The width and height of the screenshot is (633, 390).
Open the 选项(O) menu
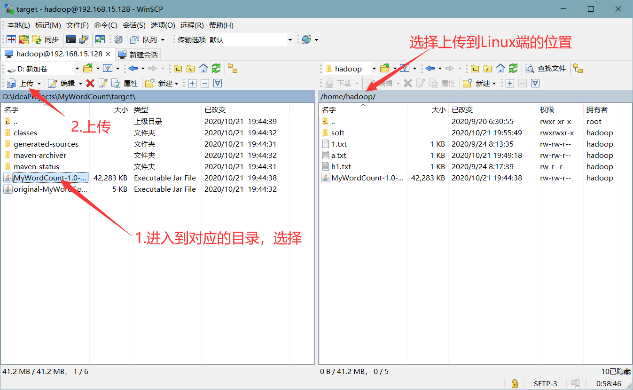[x=163, y=25]
